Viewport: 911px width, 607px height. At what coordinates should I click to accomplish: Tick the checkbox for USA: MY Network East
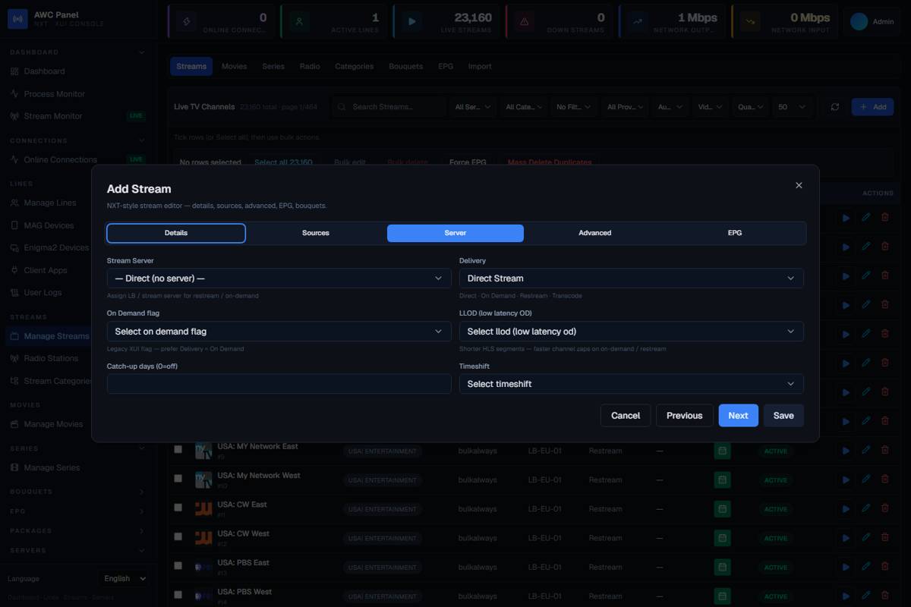pyautogui.click(x=178, y=450)
